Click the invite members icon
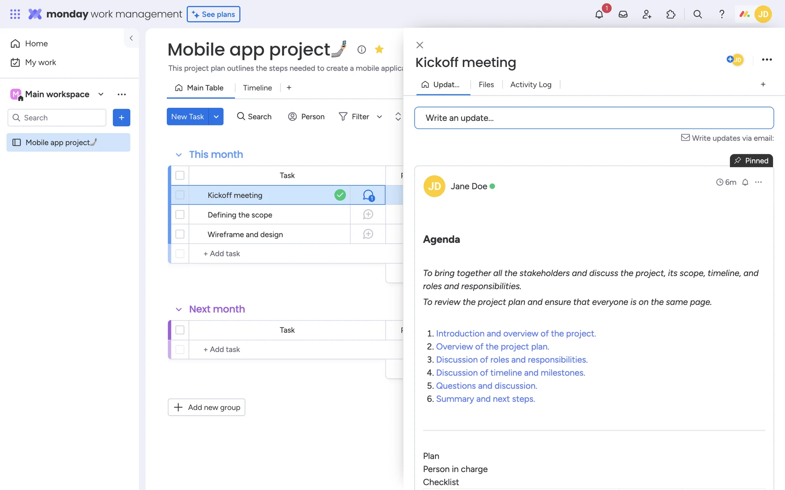This screenshot has width=785, height=490. tap(647, 14)
